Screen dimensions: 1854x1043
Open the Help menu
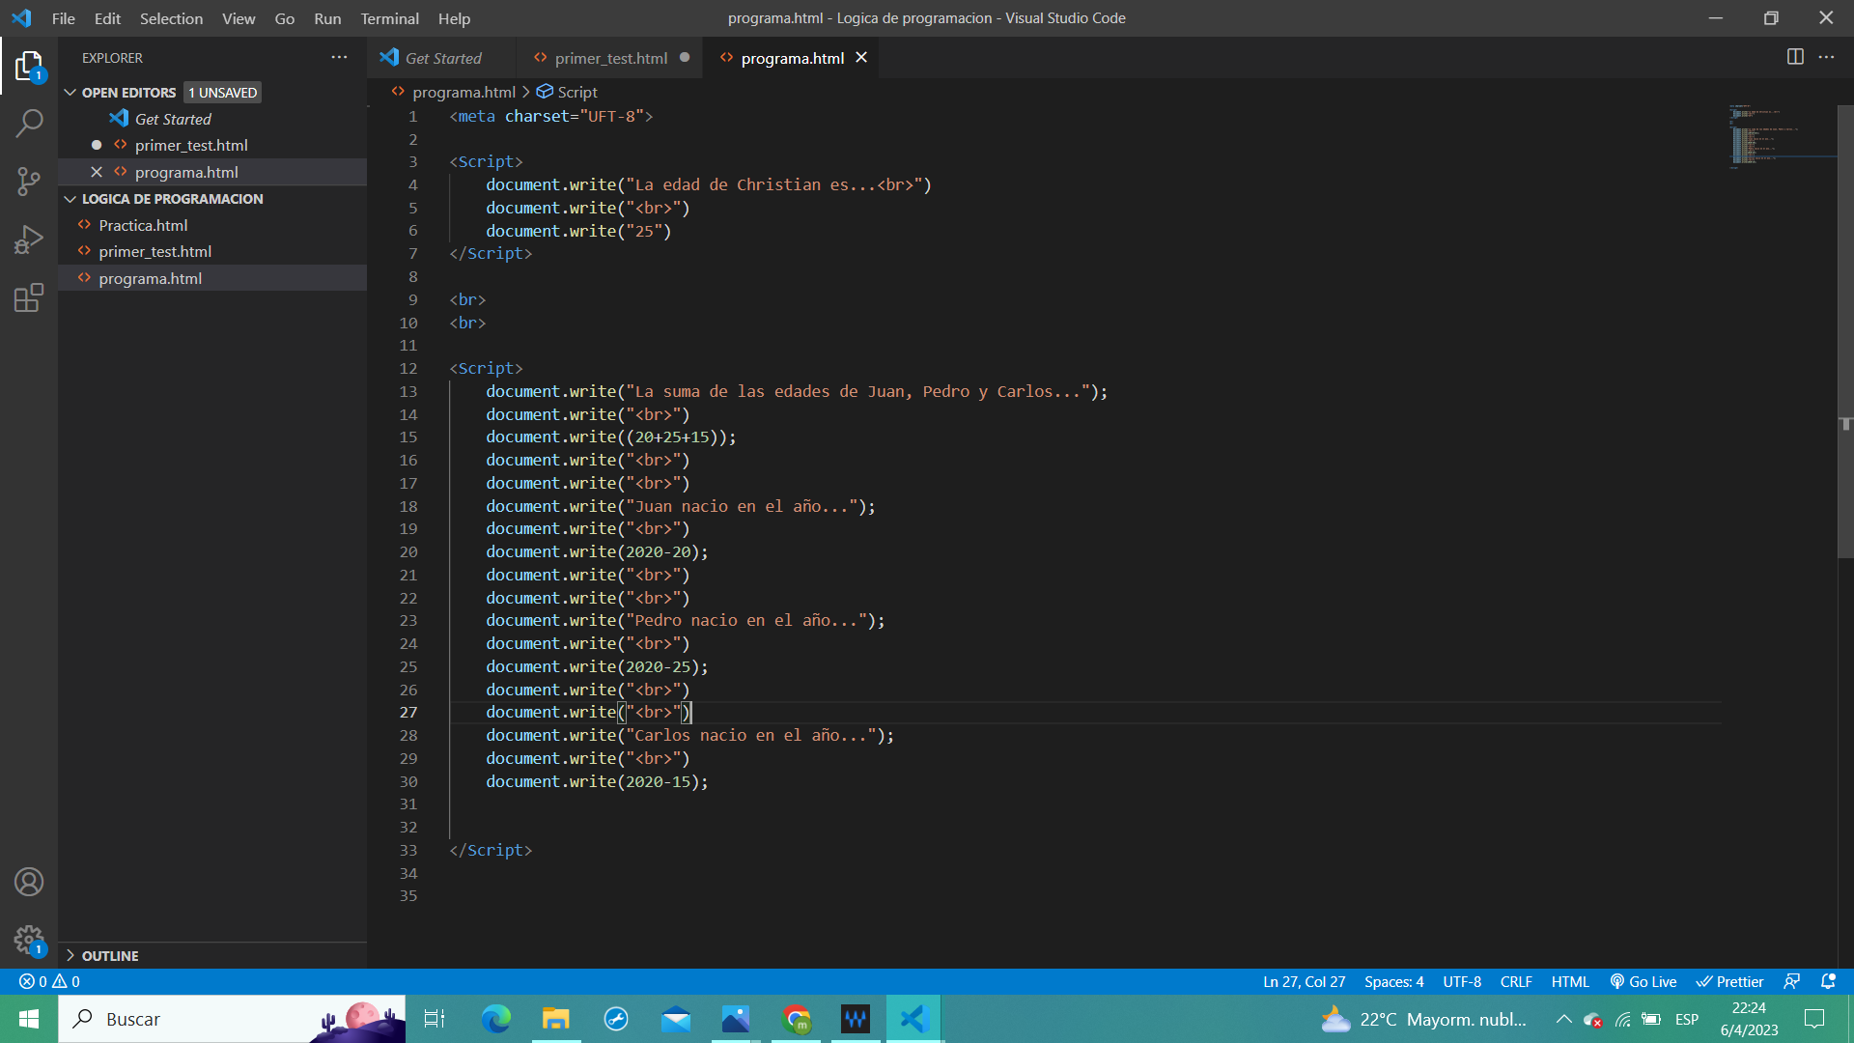pyautogui.click(x=454, y=18)
